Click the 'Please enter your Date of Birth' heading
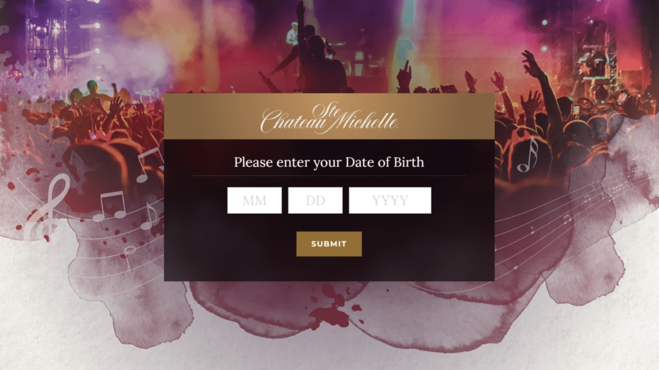 click(x=329, y=162)
